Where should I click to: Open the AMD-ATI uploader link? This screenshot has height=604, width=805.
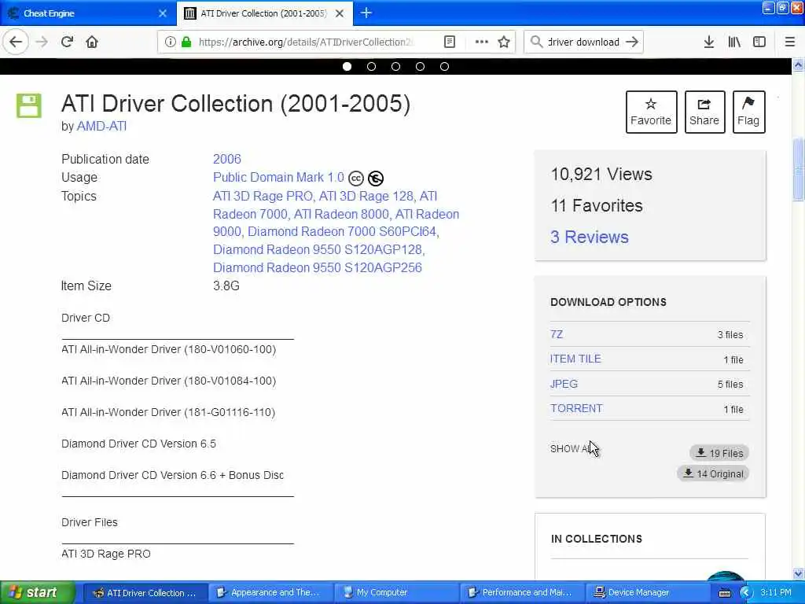pos(101,126)
